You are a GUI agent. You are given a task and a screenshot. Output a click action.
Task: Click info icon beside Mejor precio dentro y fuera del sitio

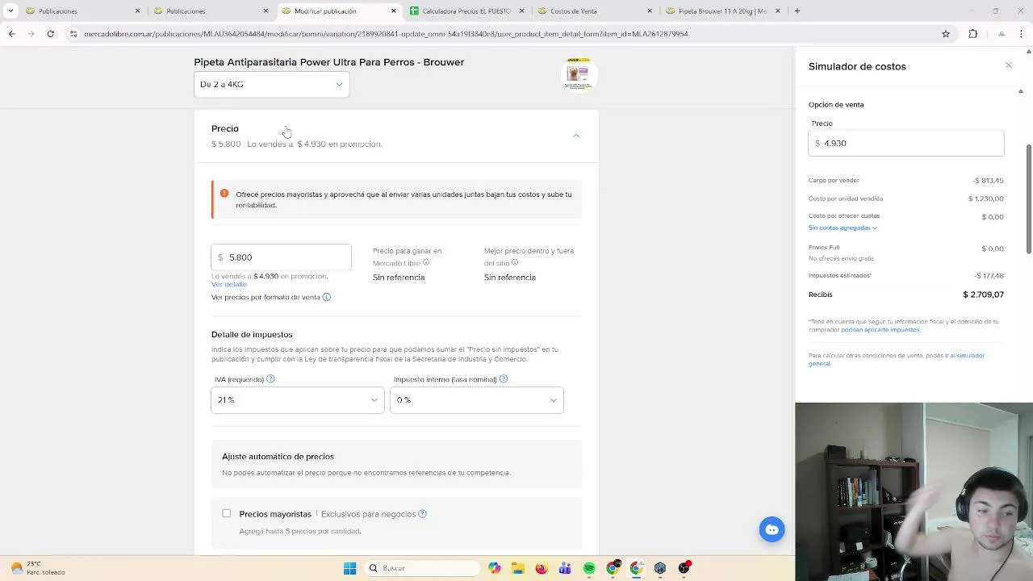(x=514, y=262)
